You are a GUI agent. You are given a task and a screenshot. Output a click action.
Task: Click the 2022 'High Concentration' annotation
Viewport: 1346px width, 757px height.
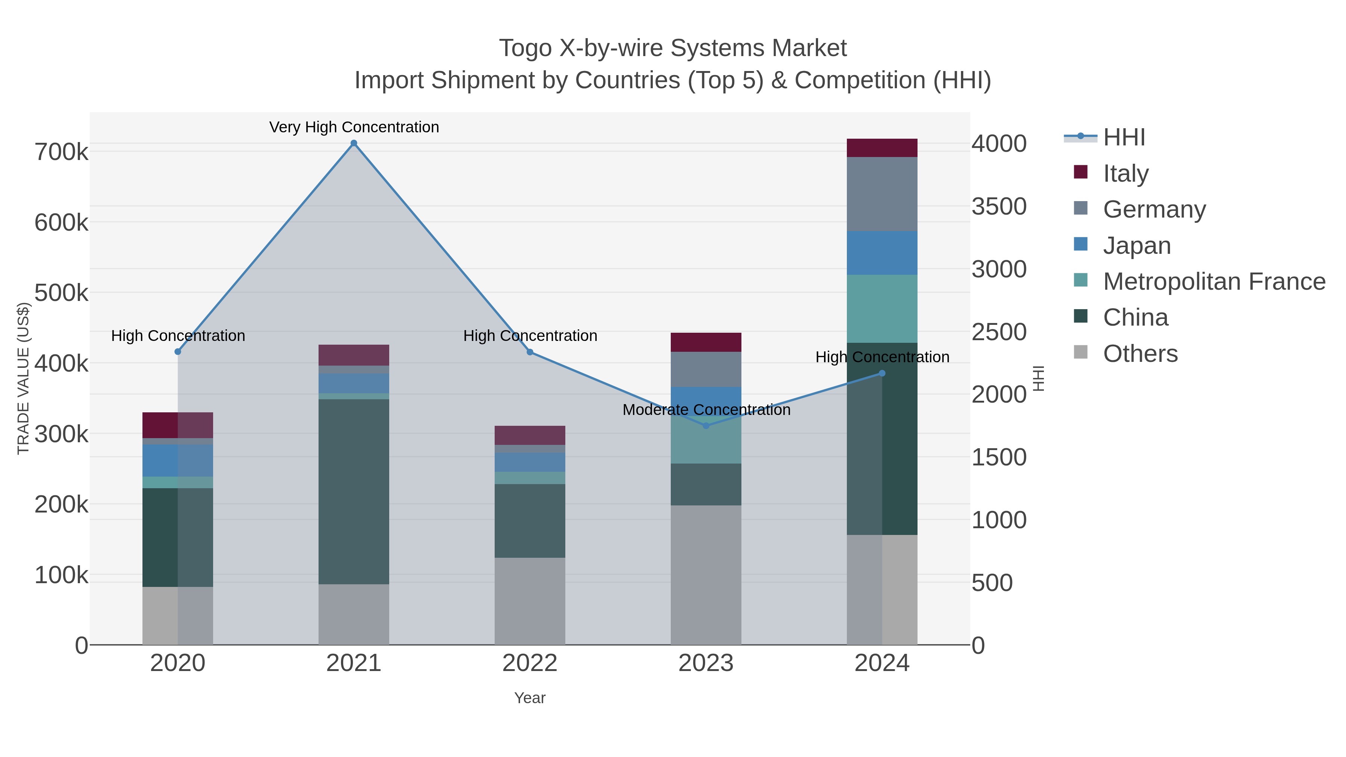530,335
